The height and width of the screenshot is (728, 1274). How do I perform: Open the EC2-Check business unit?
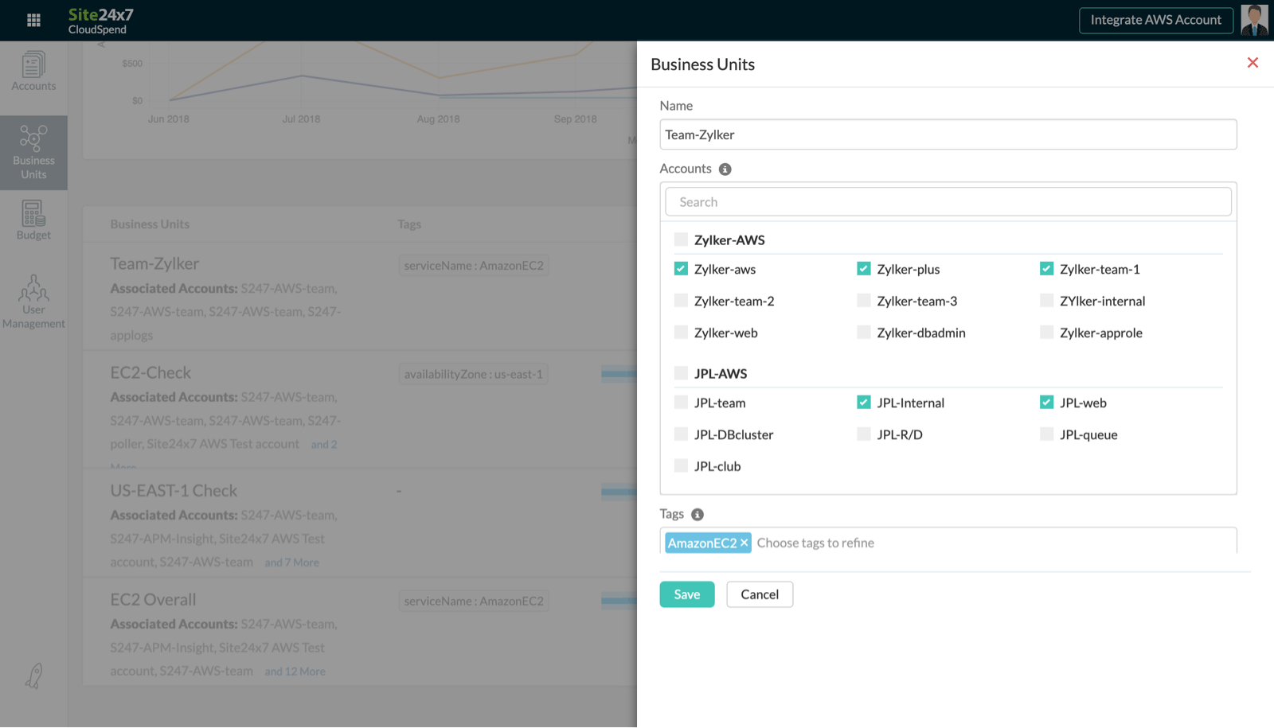pyautogui.click(x=150, y=372)
